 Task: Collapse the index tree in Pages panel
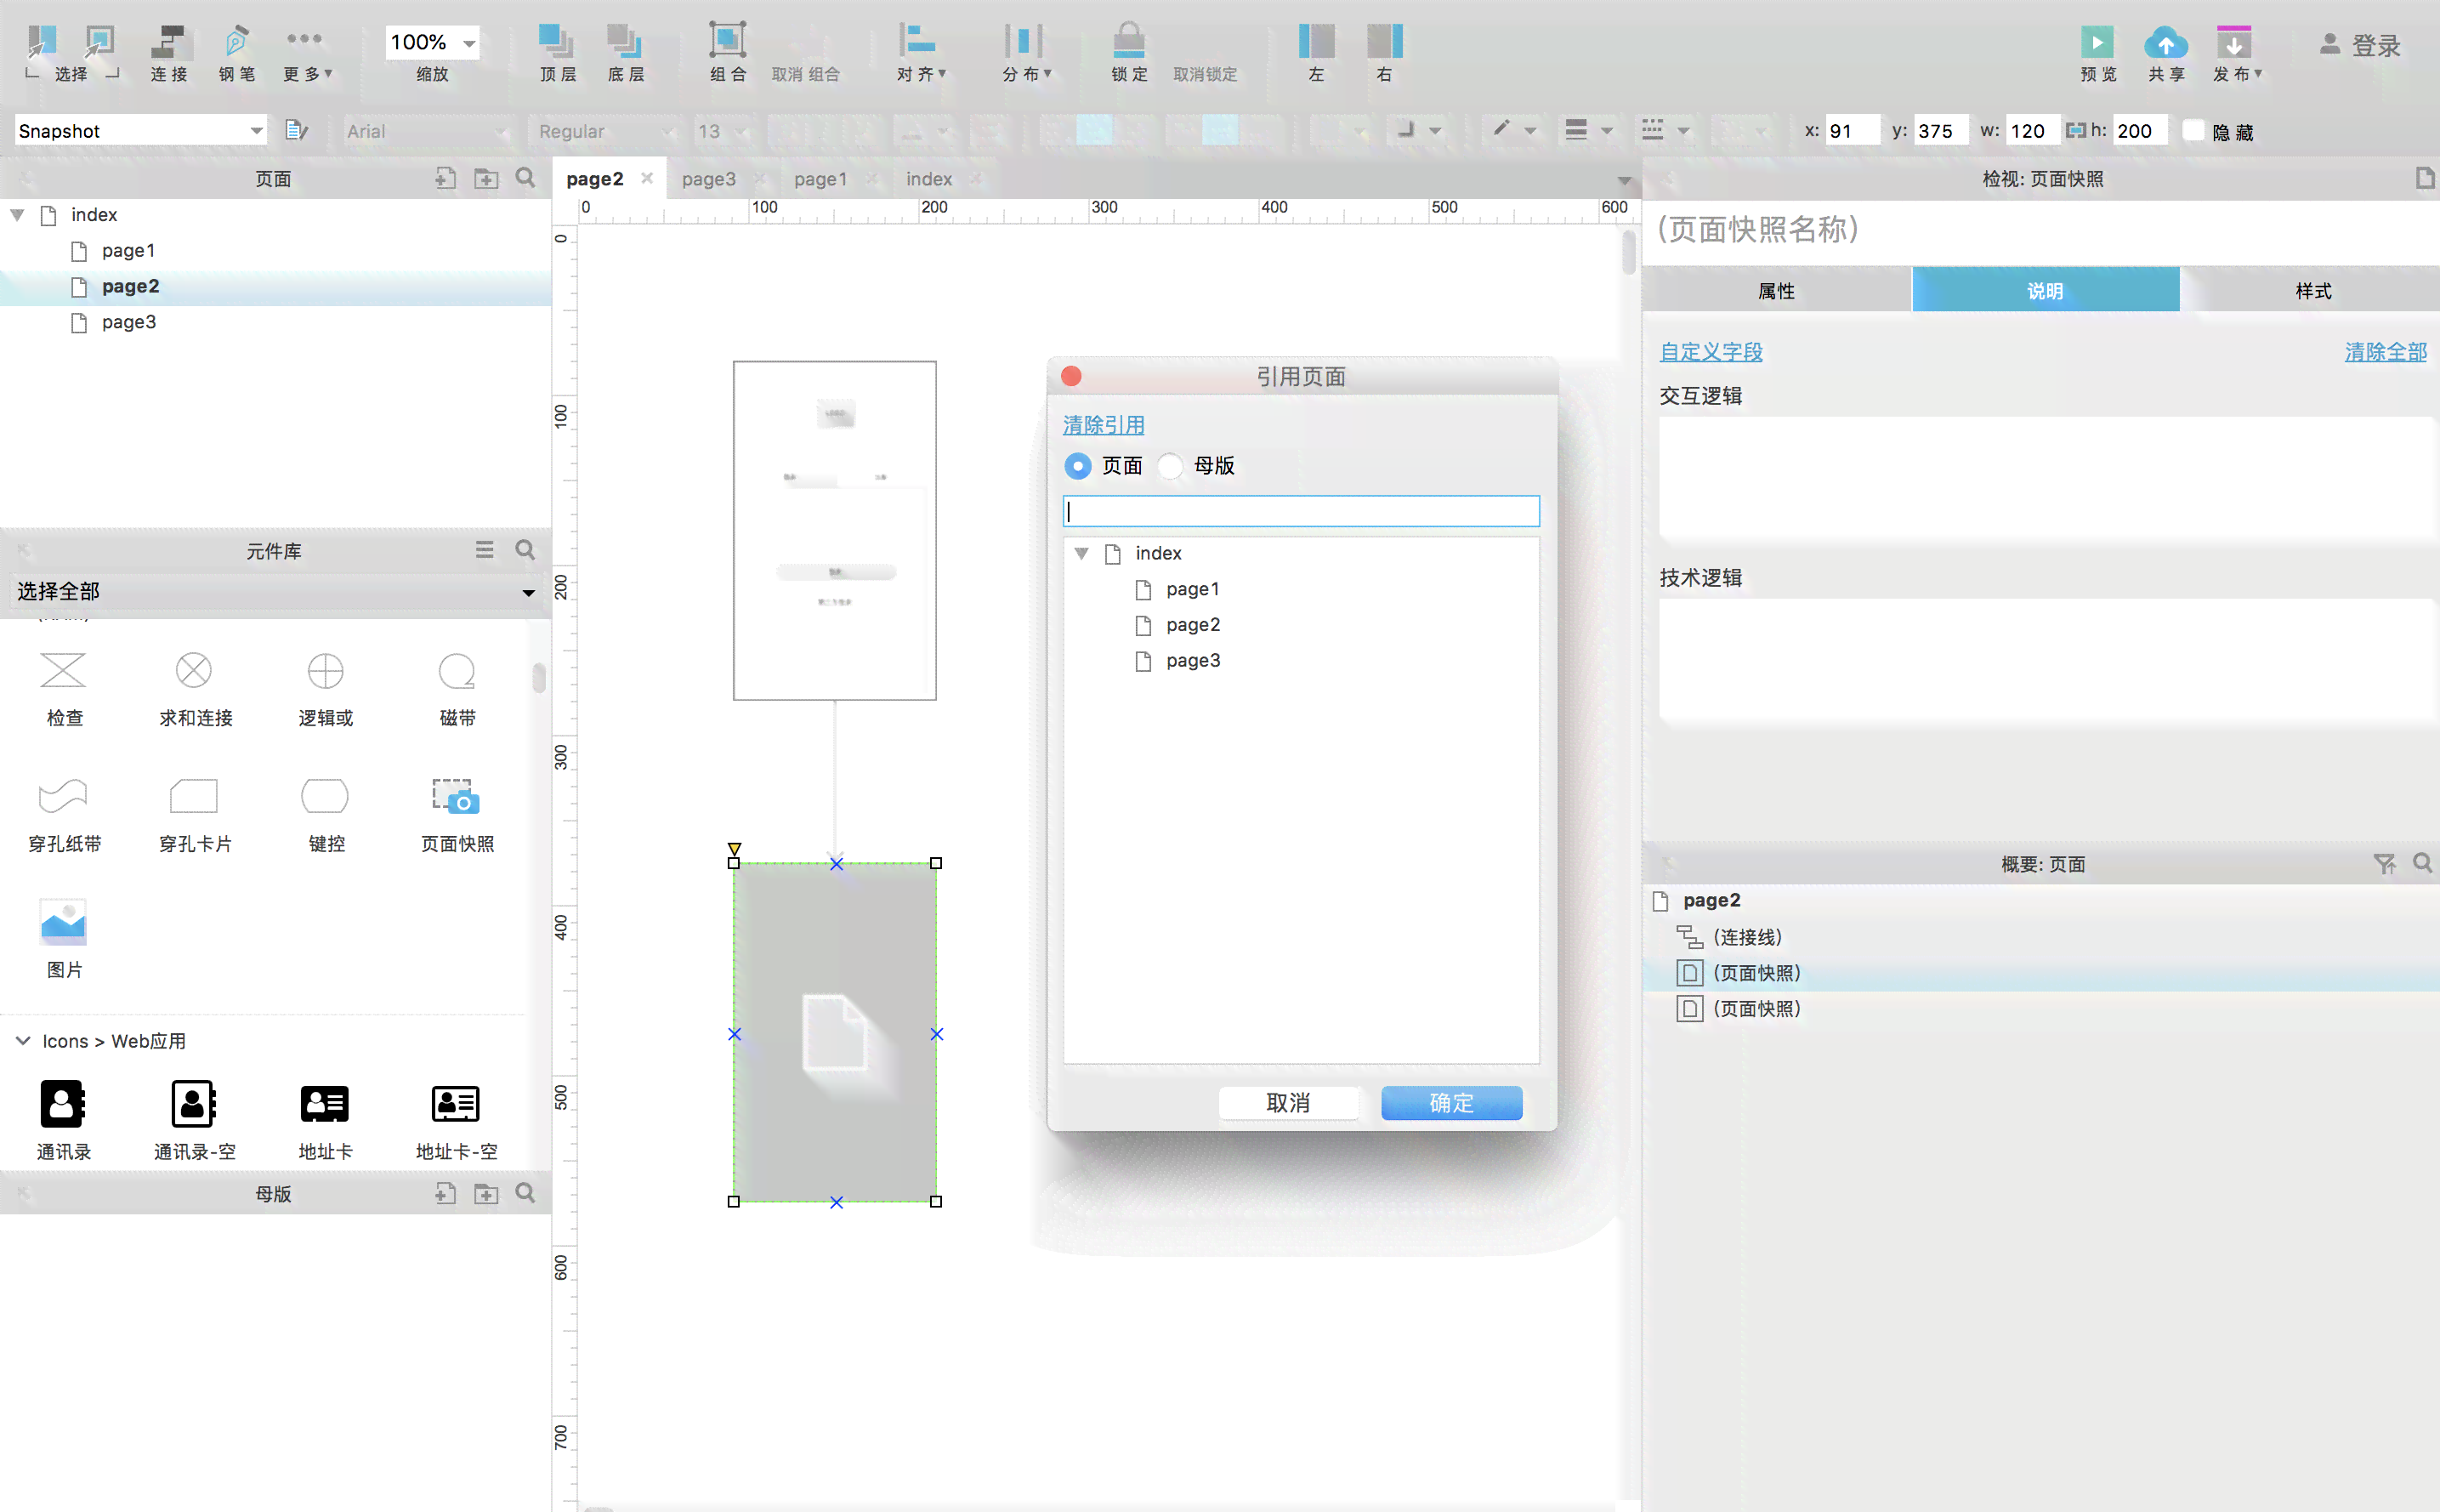click(x=17, y=214)
